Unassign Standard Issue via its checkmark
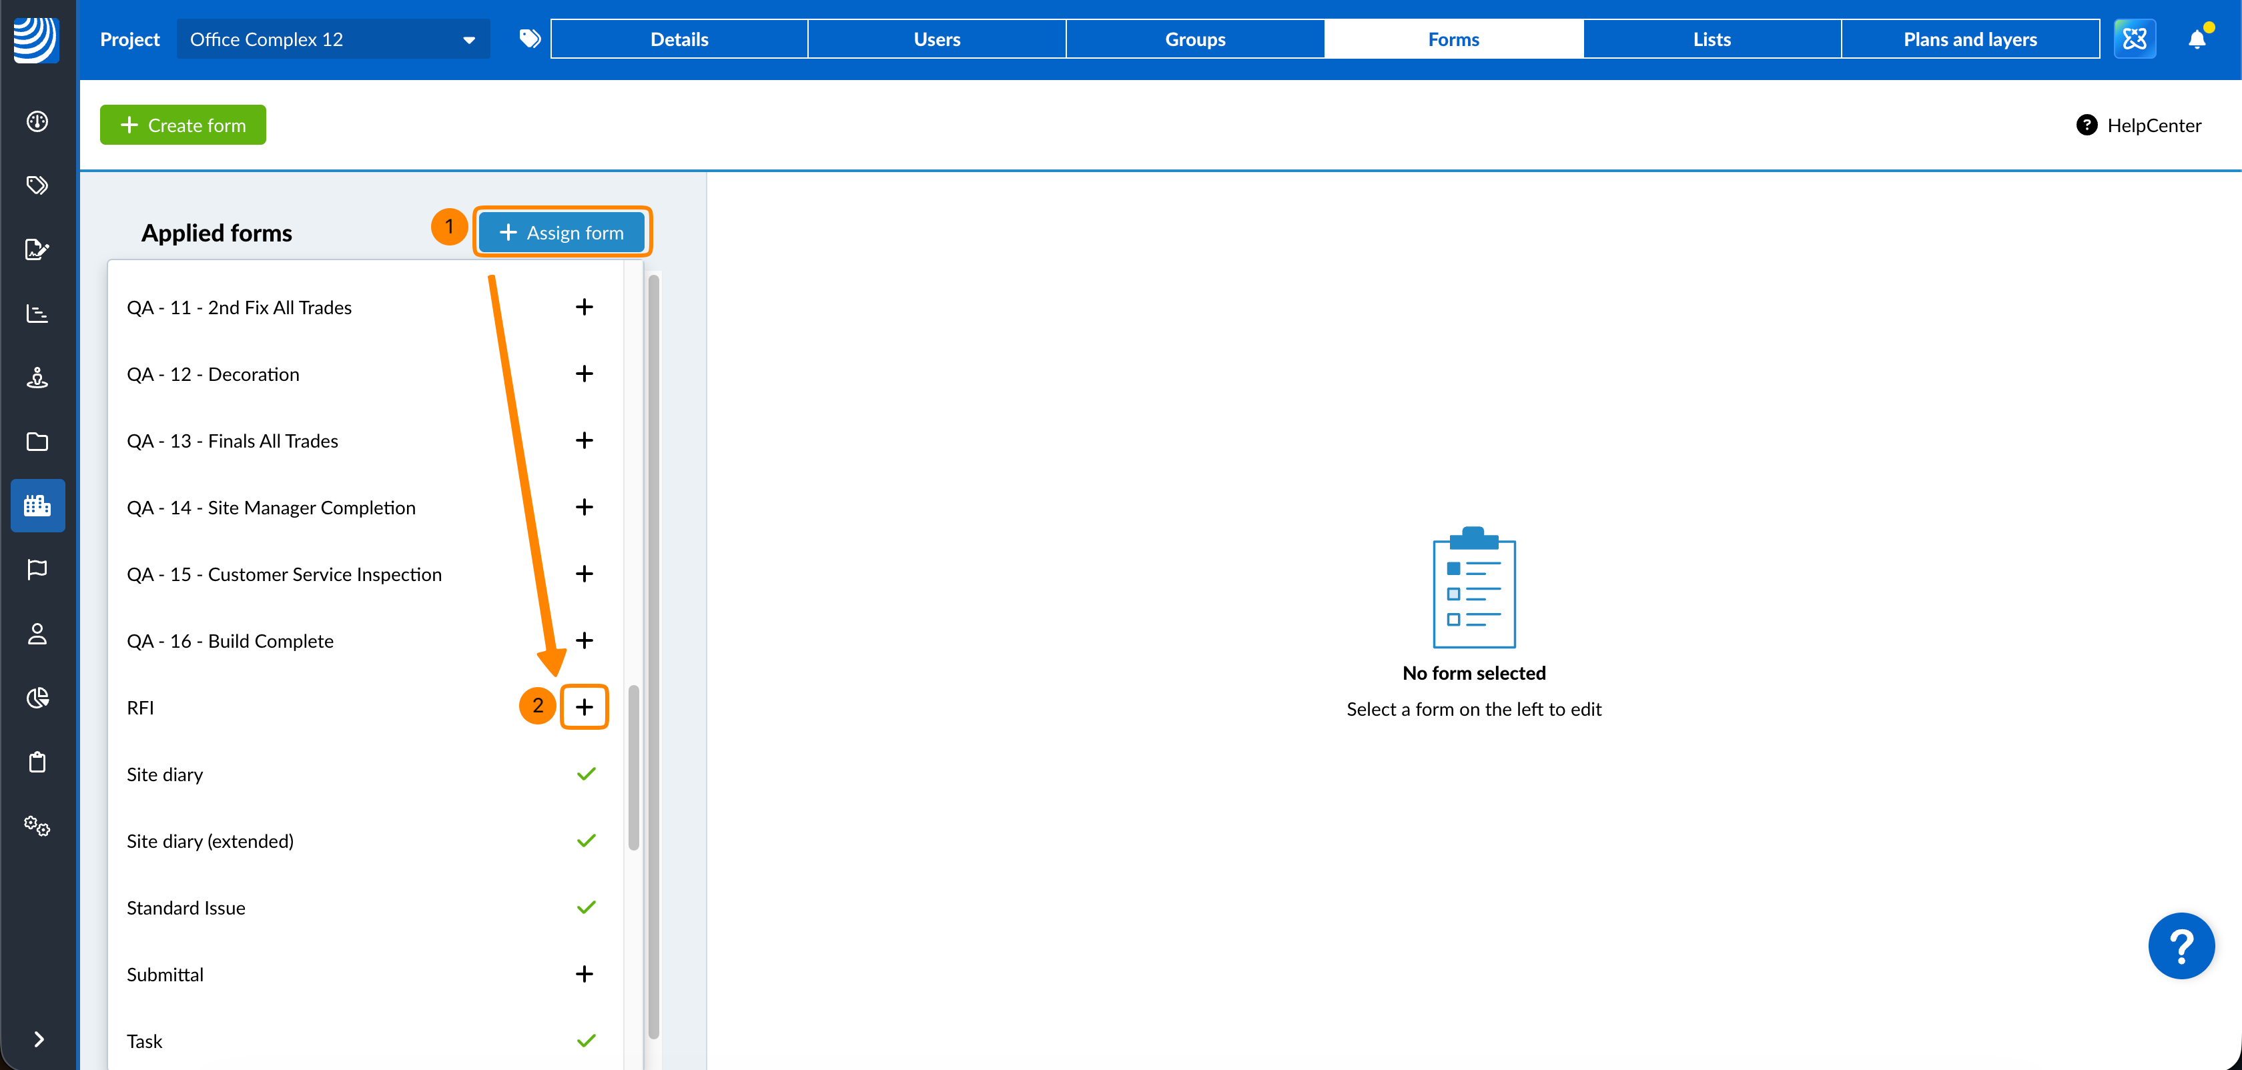Image resolution: width=2242 pixels, height=1070 pixels. coord(586,907)
